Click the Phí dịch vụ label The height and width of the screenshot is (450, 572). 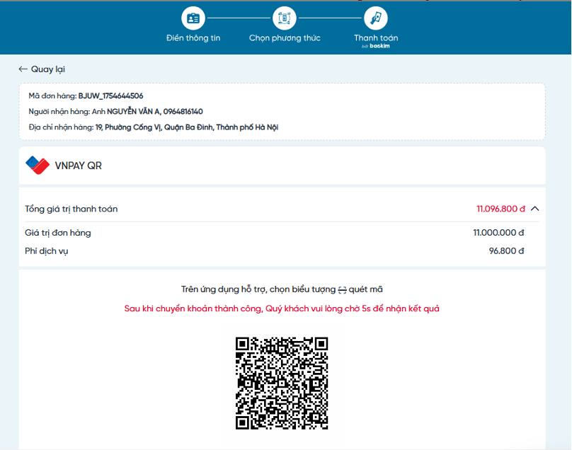pos(46,251)
